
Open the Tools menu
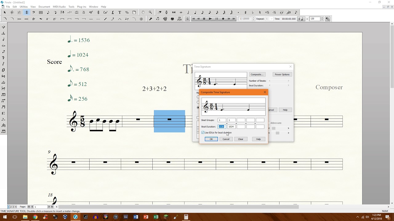[x=71, y=6]
